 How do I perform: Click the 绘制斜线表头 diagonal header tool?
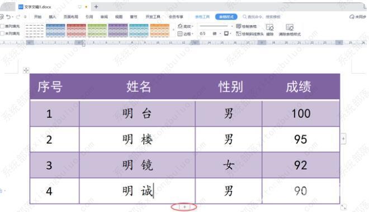click(250, 34)
